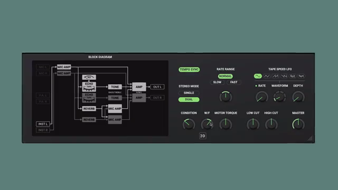Click the Rate Range knob
The width and height of the screenshot is (338, 190).
click(226, 97)
